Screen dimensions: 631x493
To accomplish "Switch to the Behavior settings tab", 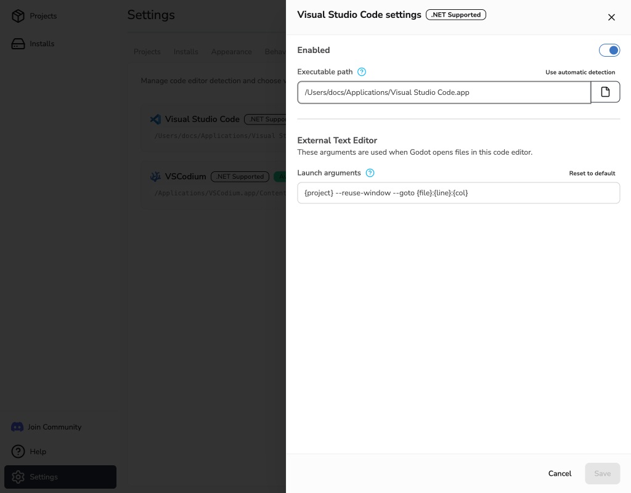I will click(275, 52).
